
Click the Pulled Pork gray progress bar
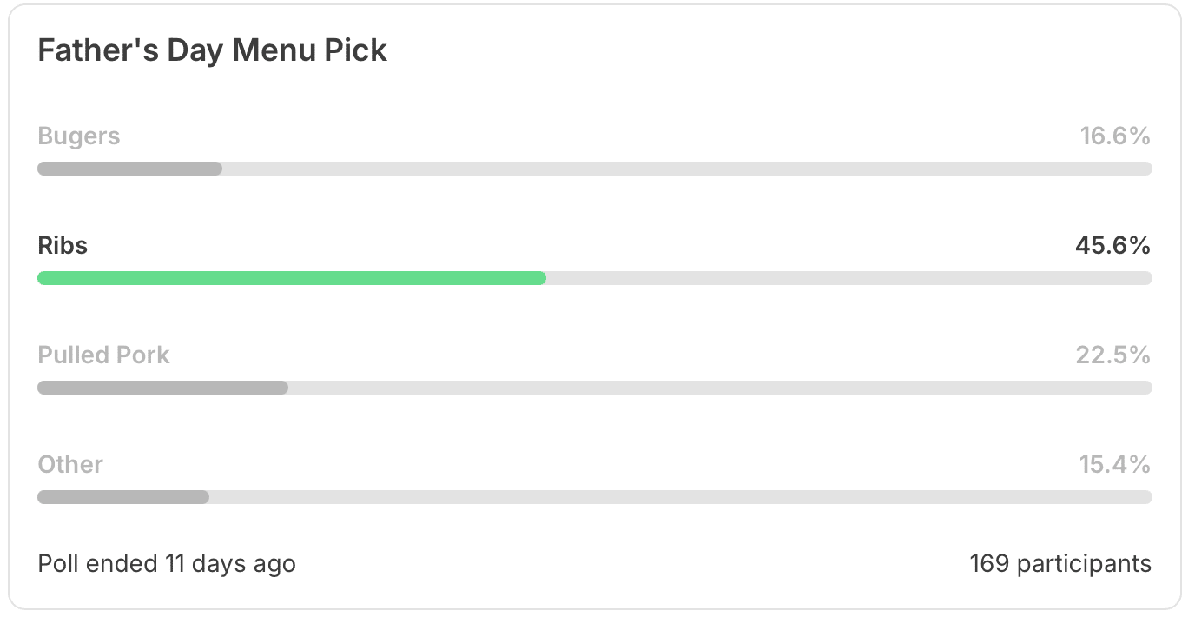point(162,388)
